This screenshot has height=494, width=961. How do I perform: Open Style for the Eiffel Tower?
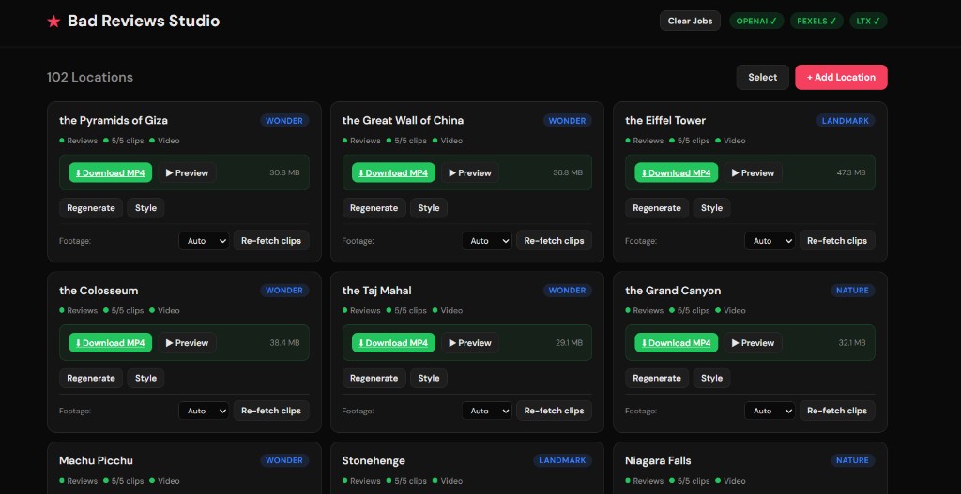[711, 208]
